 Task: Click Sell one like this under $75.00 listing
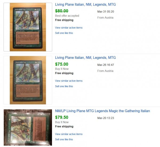point(64,86)
